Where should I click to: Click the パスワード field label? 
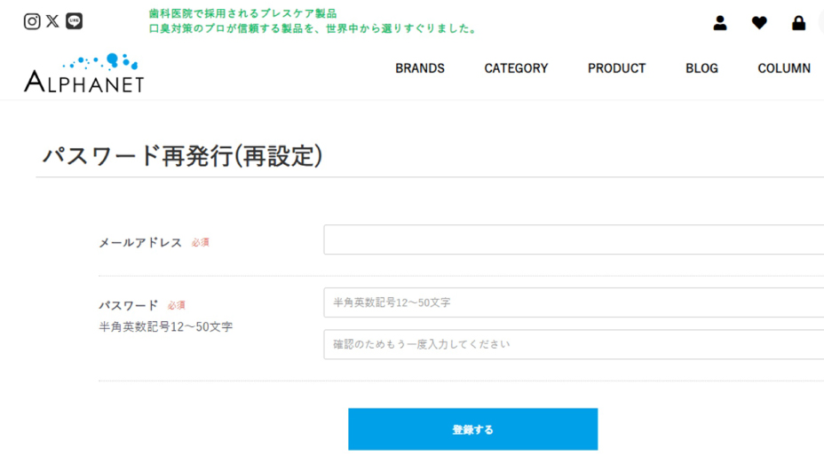click(128, 305)
